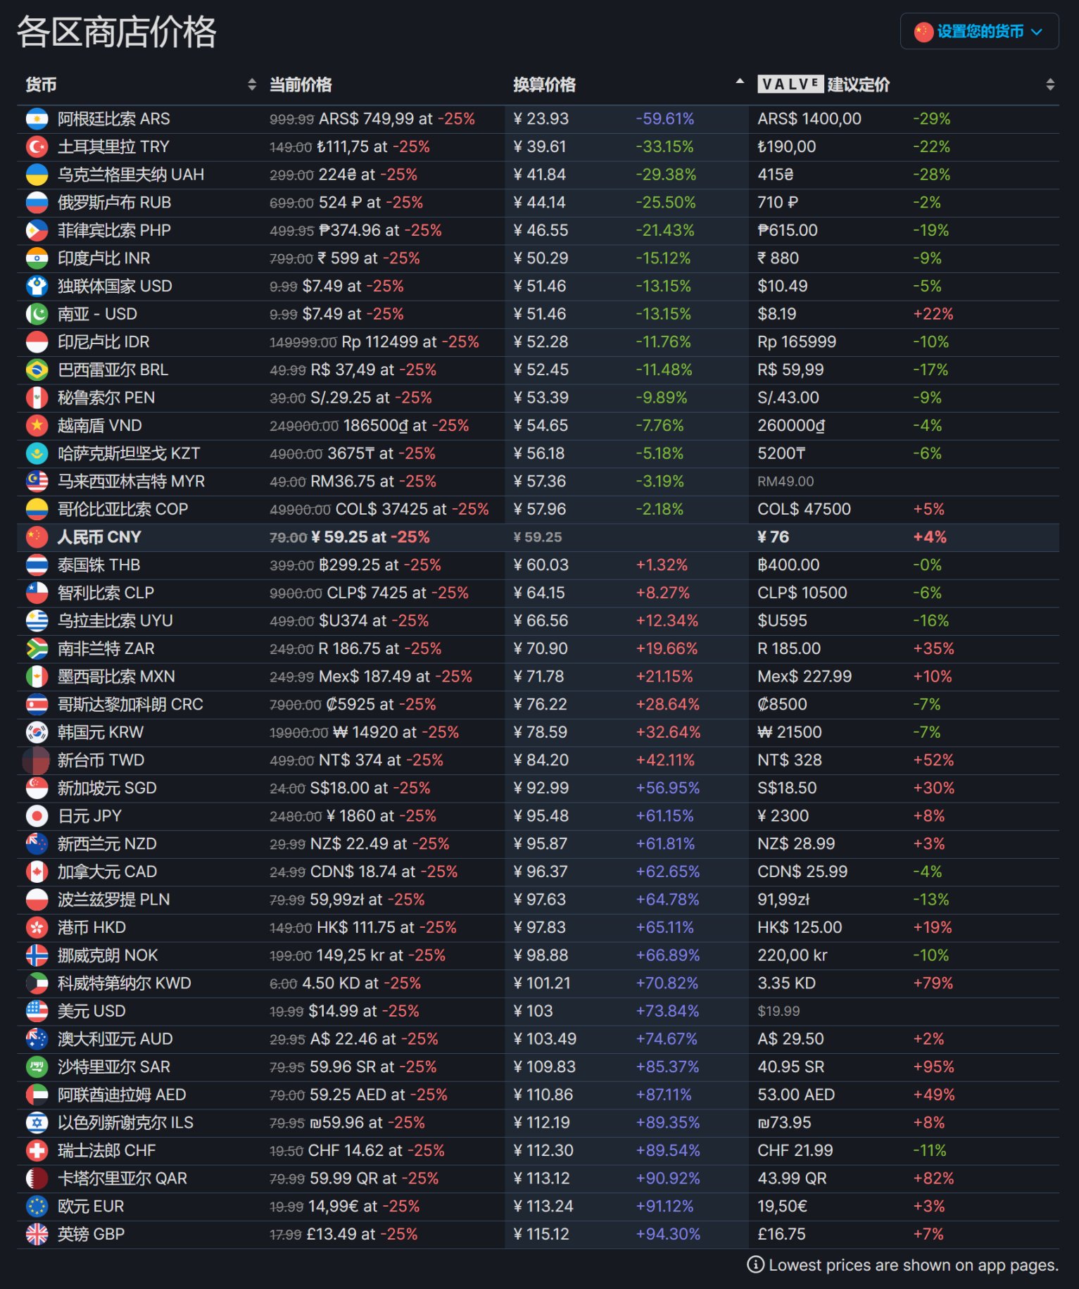Click Valve suggested price ¥ 76
The width and height of the screenshot is (1079, 1289).
click(774, 537)
